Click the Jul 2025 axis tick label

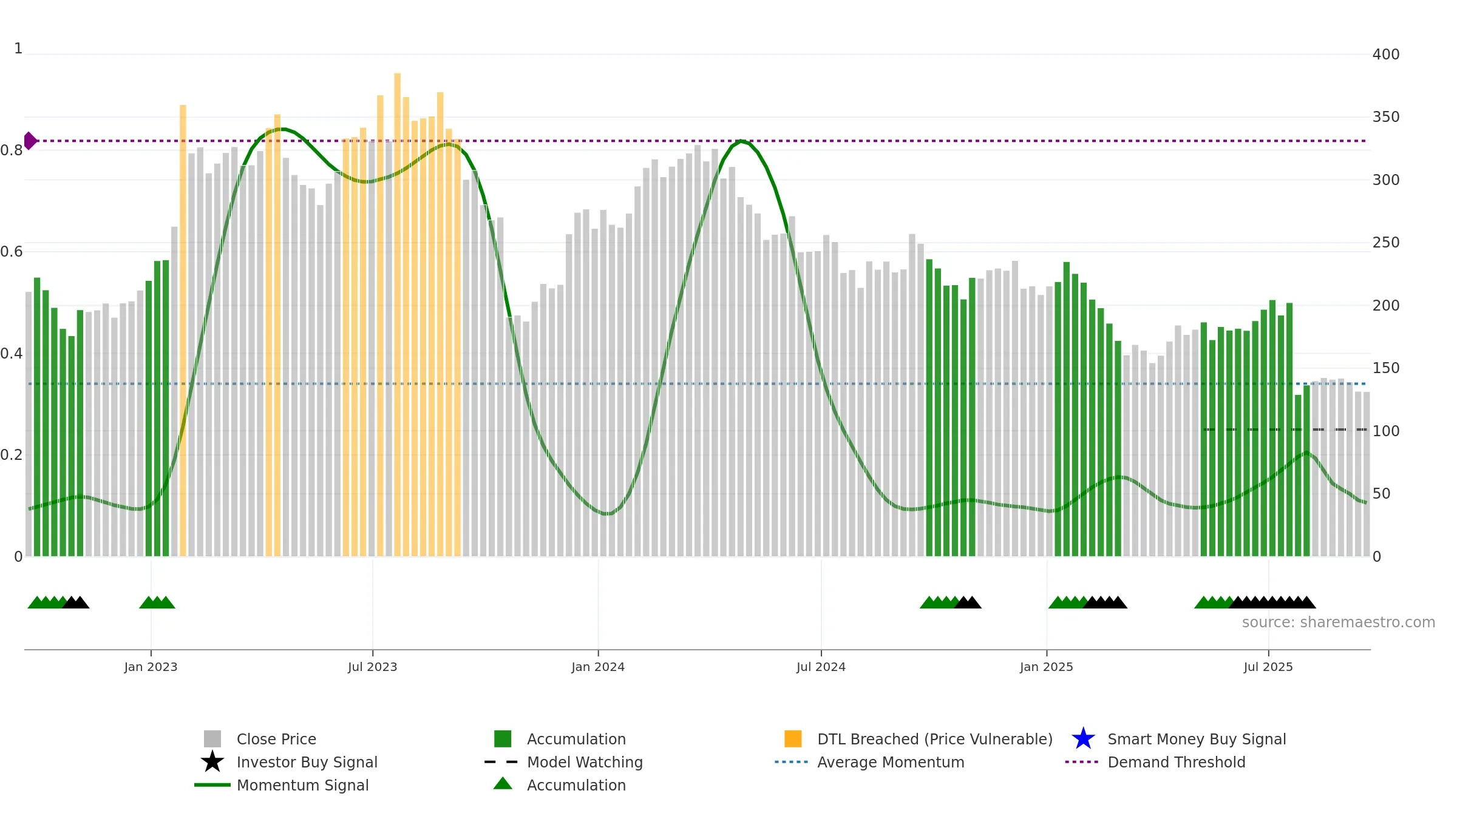[1268, 667]
